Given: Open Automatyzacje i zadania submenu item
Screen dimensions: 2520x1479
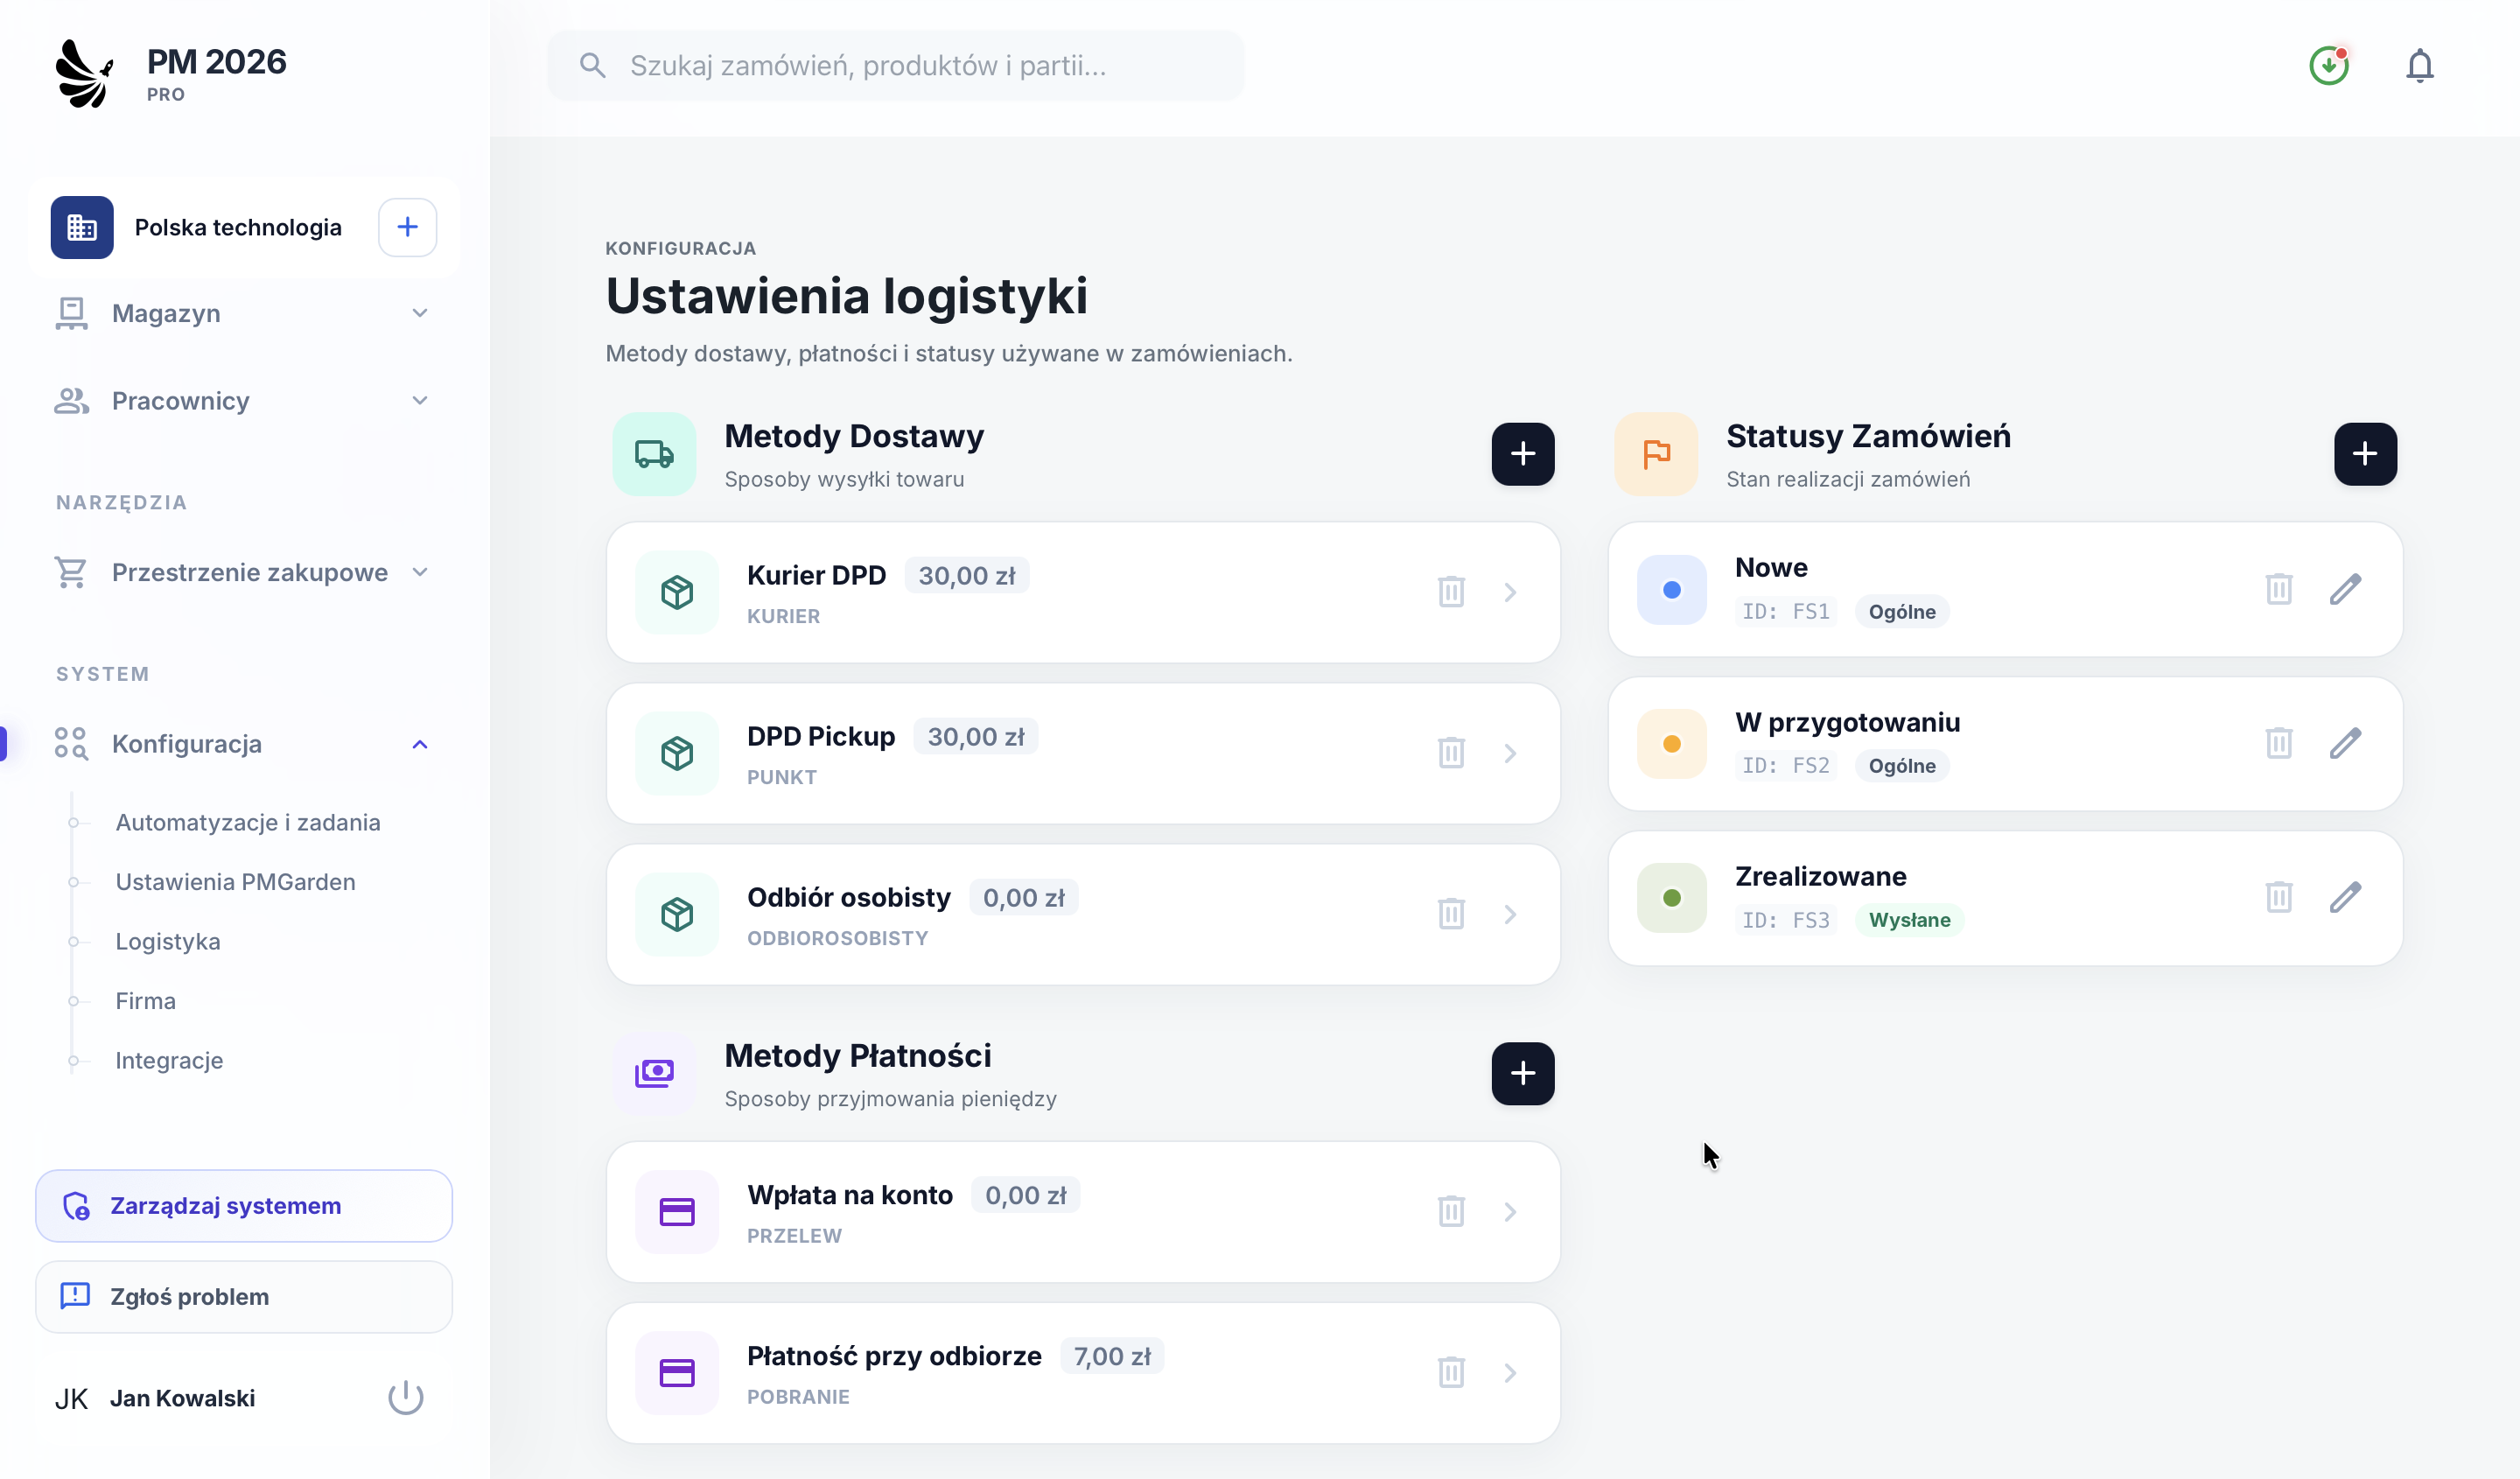Looking at the screenshot, I should click(x=248, y=822).
